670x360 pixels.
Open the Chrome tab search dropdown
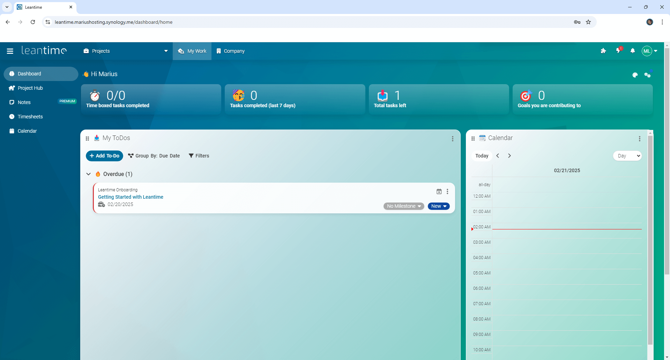click(7, 7)
